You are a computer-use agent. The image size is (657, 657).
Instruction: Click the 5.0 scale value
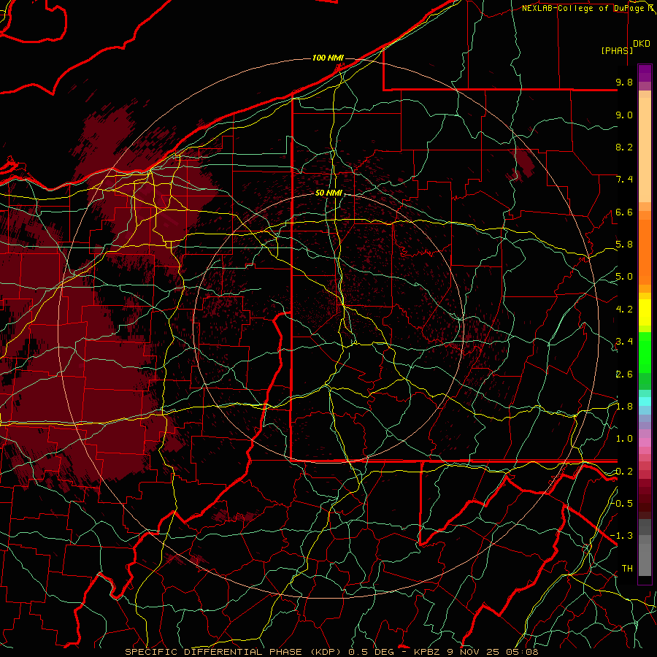624,277
